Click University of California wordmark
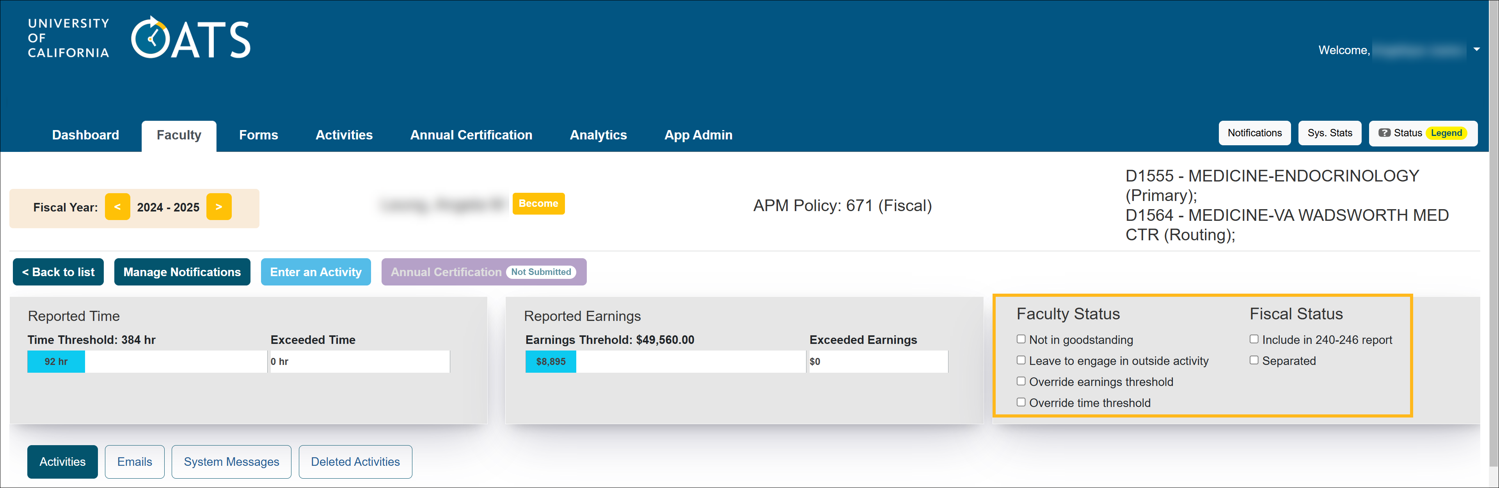Image resolution: width=1499 pixels, height=488 pixels. coord(69,38)
